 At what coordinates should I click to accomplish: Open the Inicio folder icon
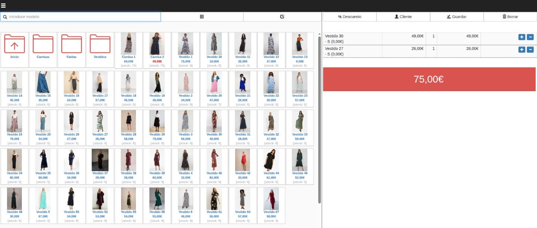(x=14, y=44)
